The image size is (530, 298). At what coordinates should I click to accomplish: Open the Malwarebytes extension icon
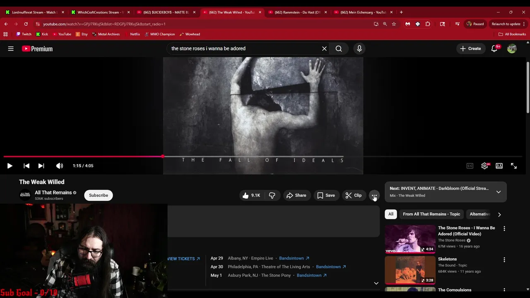(408, 24)
